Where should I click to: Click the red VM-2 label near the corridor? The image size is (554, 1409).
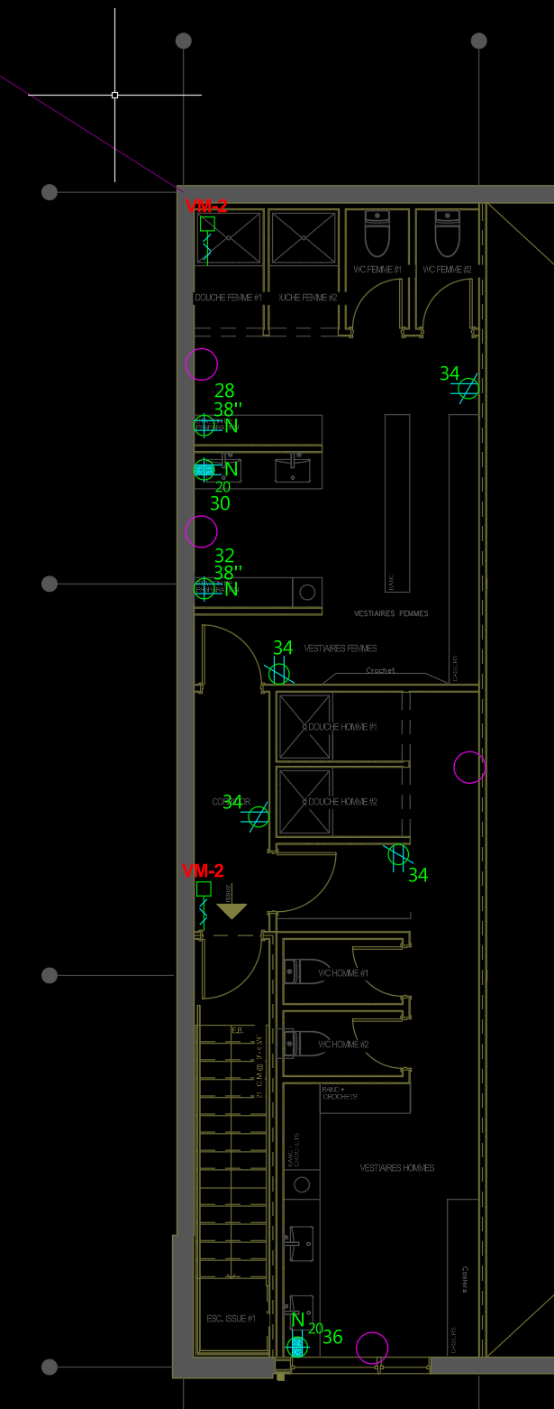tap(203, 870)
